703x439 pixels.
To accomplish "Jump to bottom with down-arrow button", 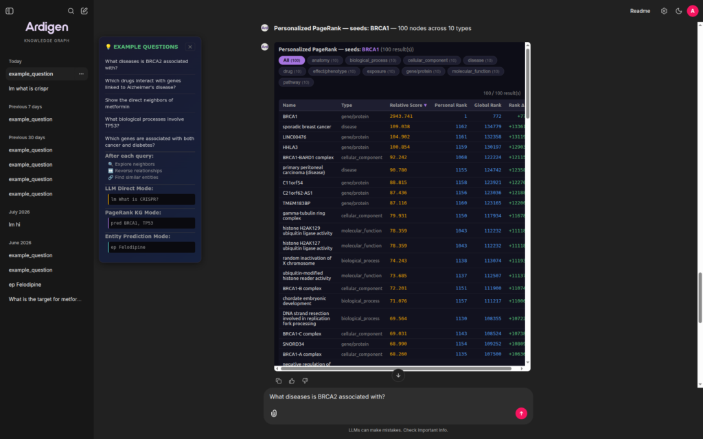I will [x=398, y=375].
